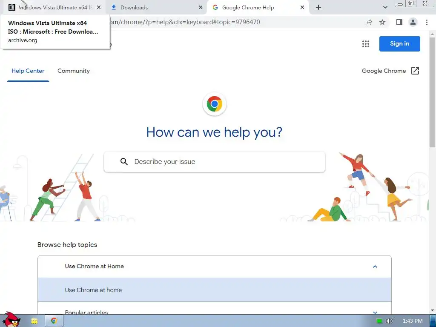The height and width of the screenshot is (327, 436).
Task: Open a new browser tab
Action: coord(318,8)
